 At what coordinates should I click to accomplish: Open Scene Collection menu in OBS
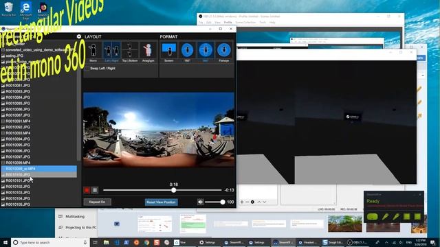[245, 23]
